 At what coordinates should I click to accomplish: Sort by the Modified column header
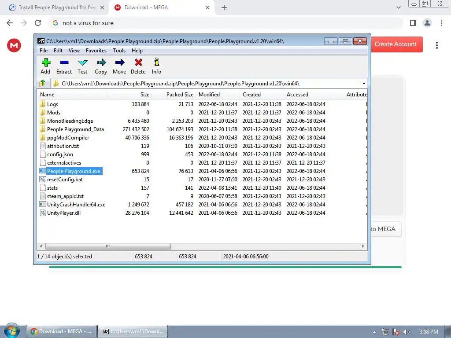click(218, 95)
